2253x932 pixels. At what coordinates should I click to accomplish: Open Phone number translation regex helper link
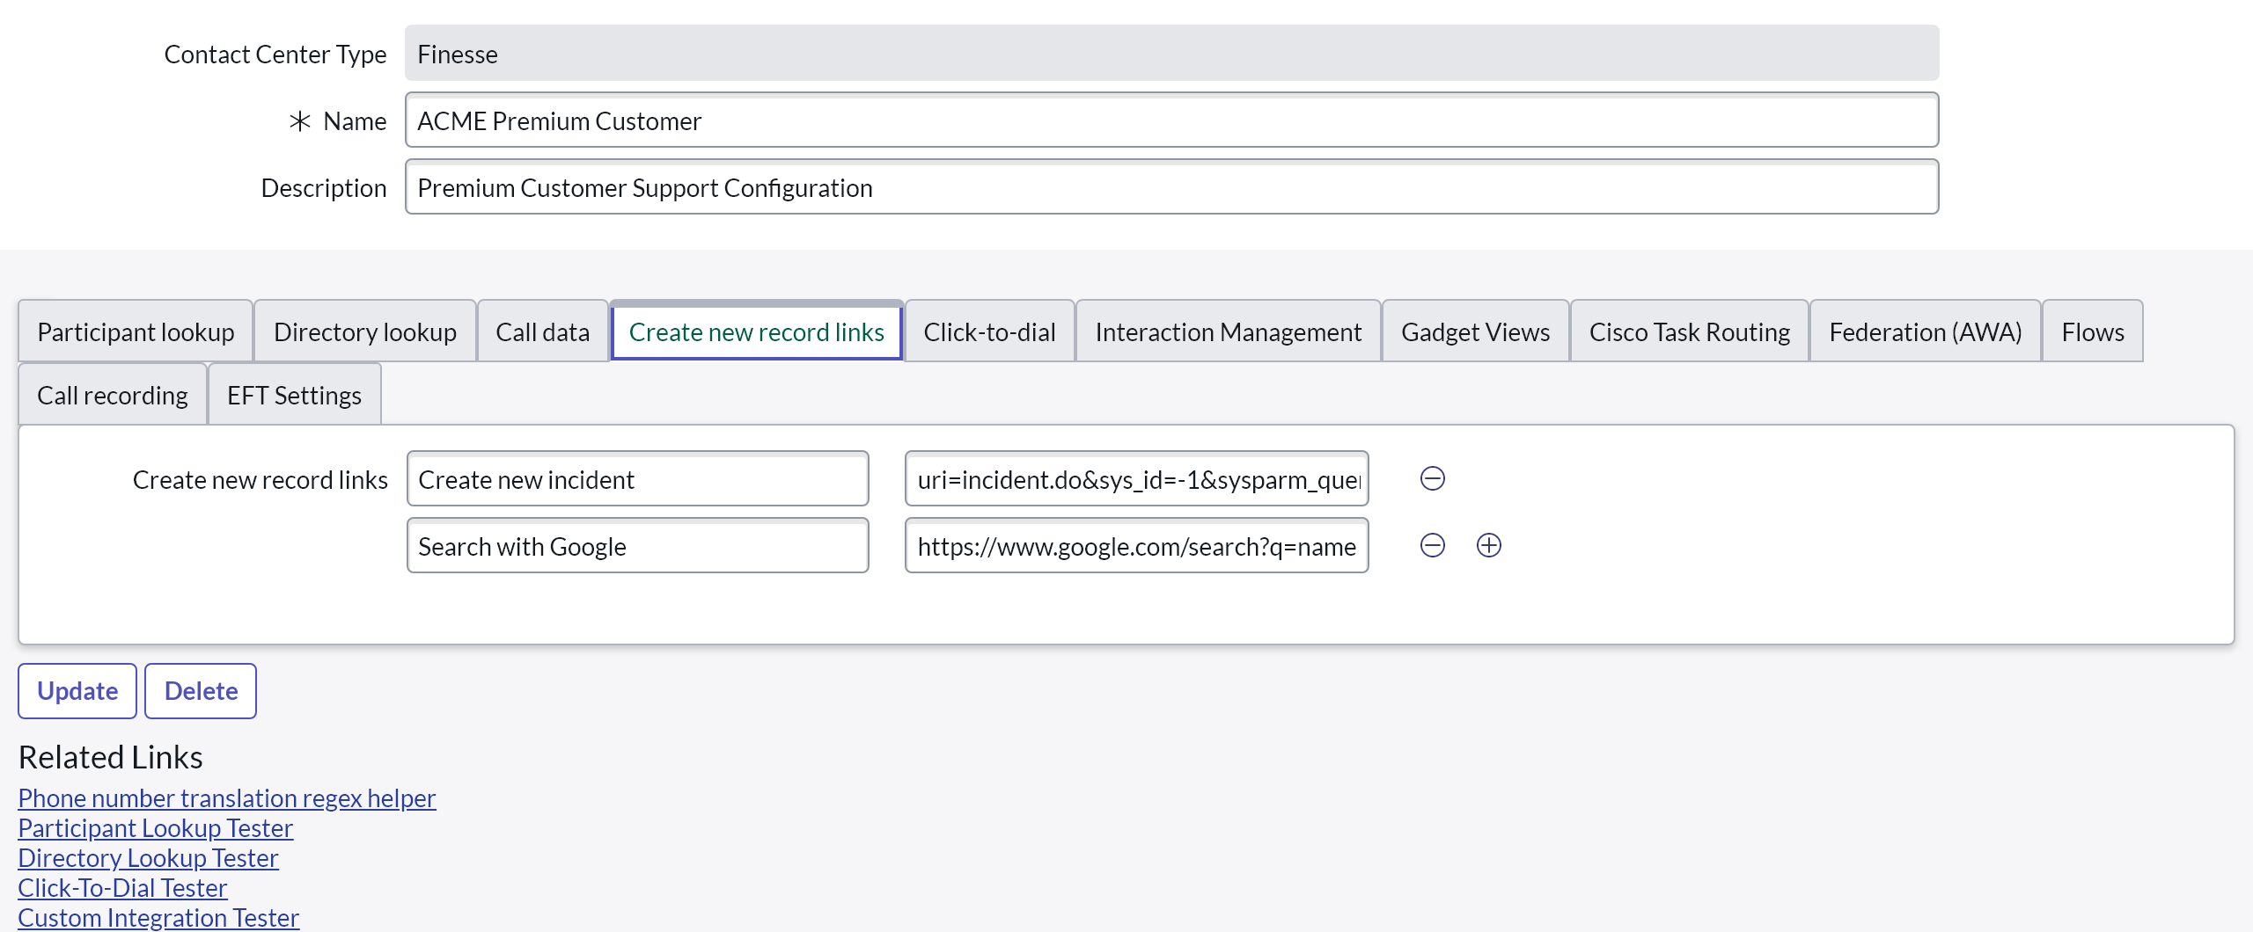226,797
